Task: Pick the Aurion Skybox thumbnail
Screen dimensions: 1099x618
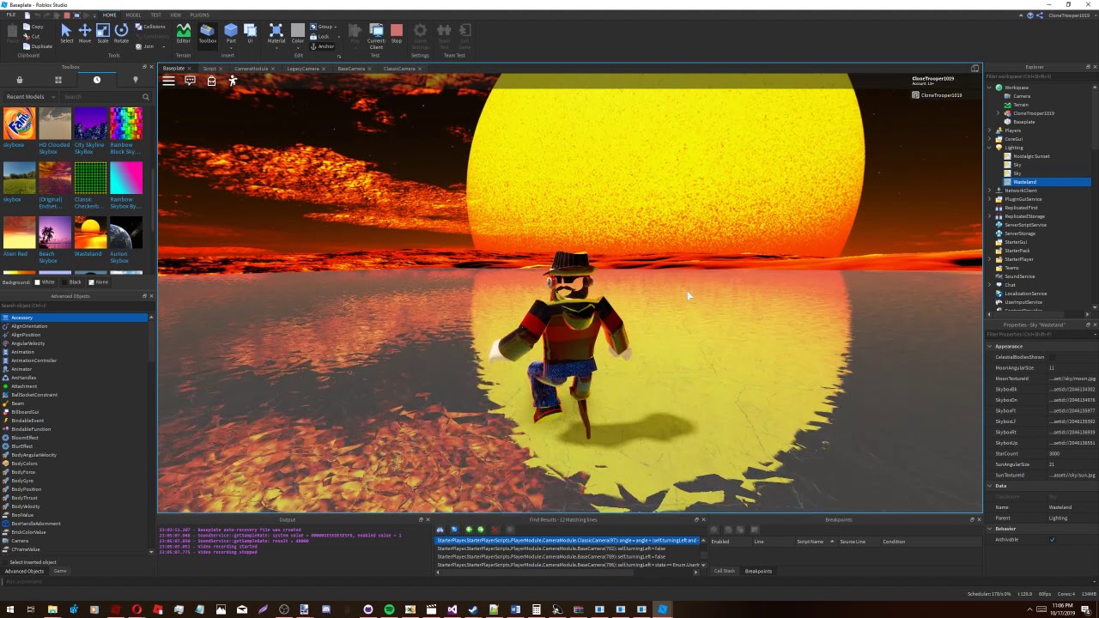Action: pyautogui.click(x=125, y=233)
